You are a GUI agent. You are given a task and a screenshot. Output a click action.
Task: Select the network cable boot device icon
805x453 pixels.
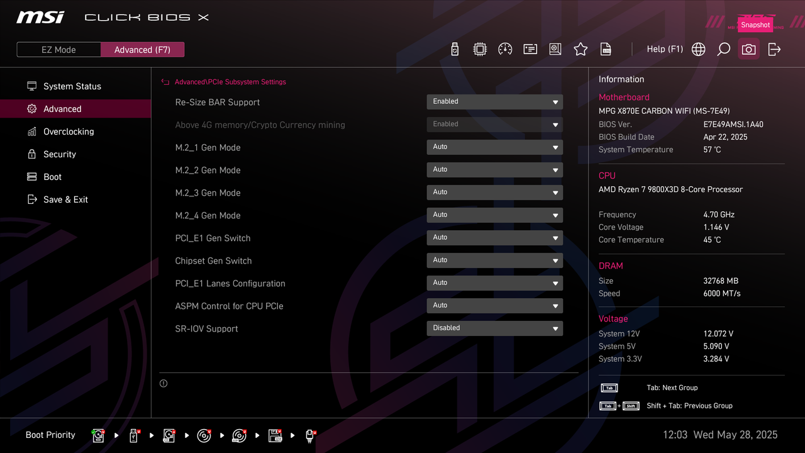click(310, 435)
